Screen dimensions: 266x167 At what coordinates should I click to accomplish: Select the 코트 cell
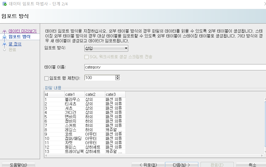point(75,134)
